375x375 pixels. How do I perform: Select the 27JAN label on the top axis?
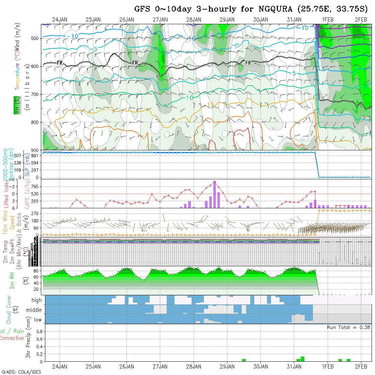pyautogui.click(x=160, y=20)
